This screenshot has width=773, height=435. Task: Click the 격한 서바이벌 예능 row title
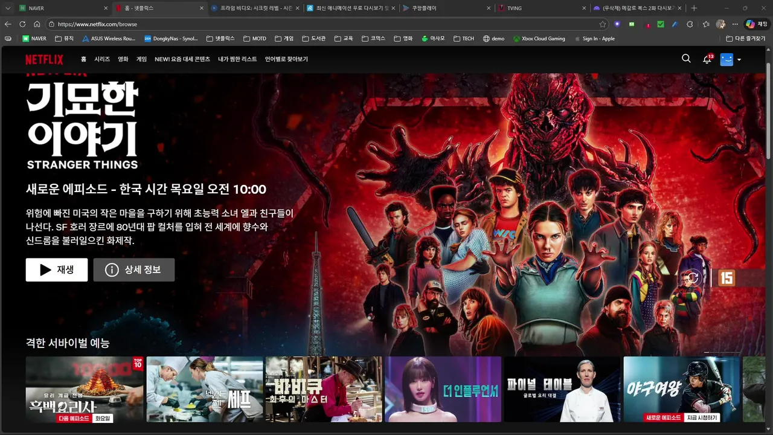pos(68,343)
